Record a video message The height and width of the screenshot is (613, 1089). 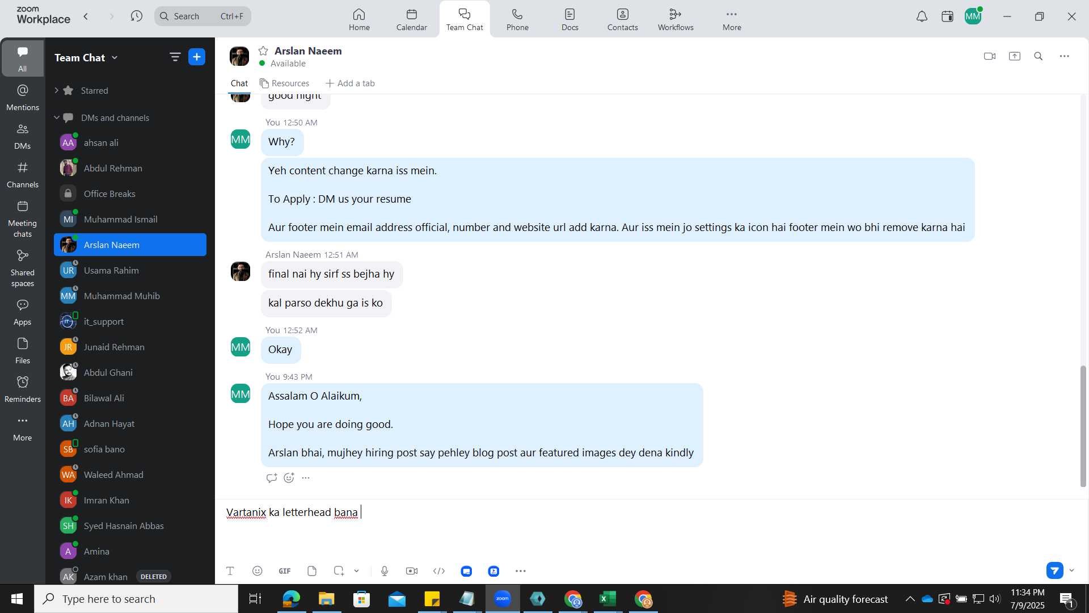(x=412, y=571)
